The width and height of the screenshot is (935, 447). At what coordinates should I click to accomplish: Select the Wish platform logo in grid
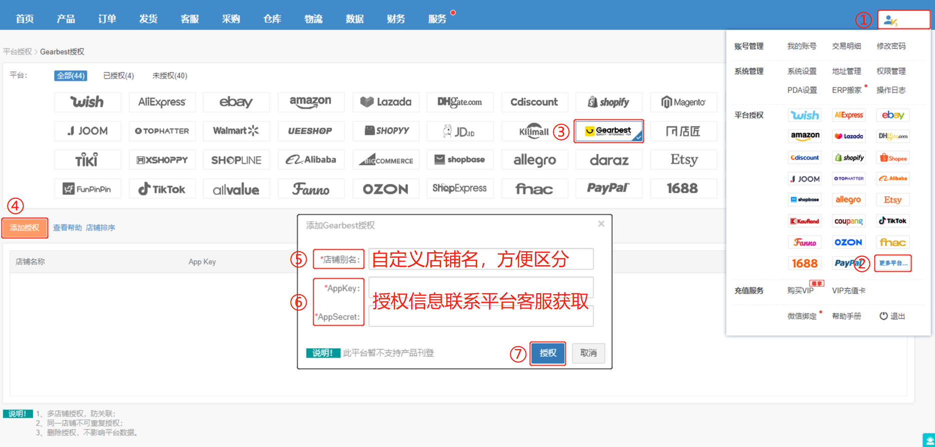point(88,102)
